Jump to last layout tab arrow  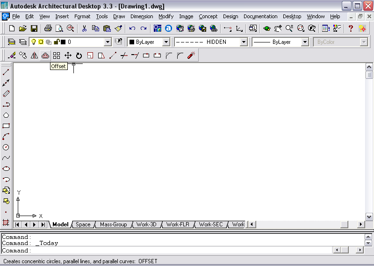(43, 224)
